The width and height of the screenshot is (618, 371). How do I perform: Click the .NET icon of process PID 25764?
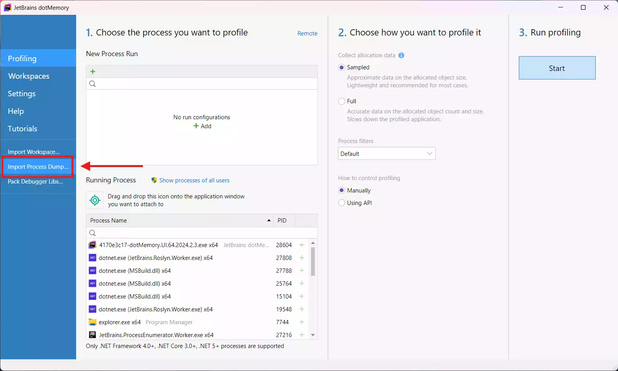(x=93, y=284)
